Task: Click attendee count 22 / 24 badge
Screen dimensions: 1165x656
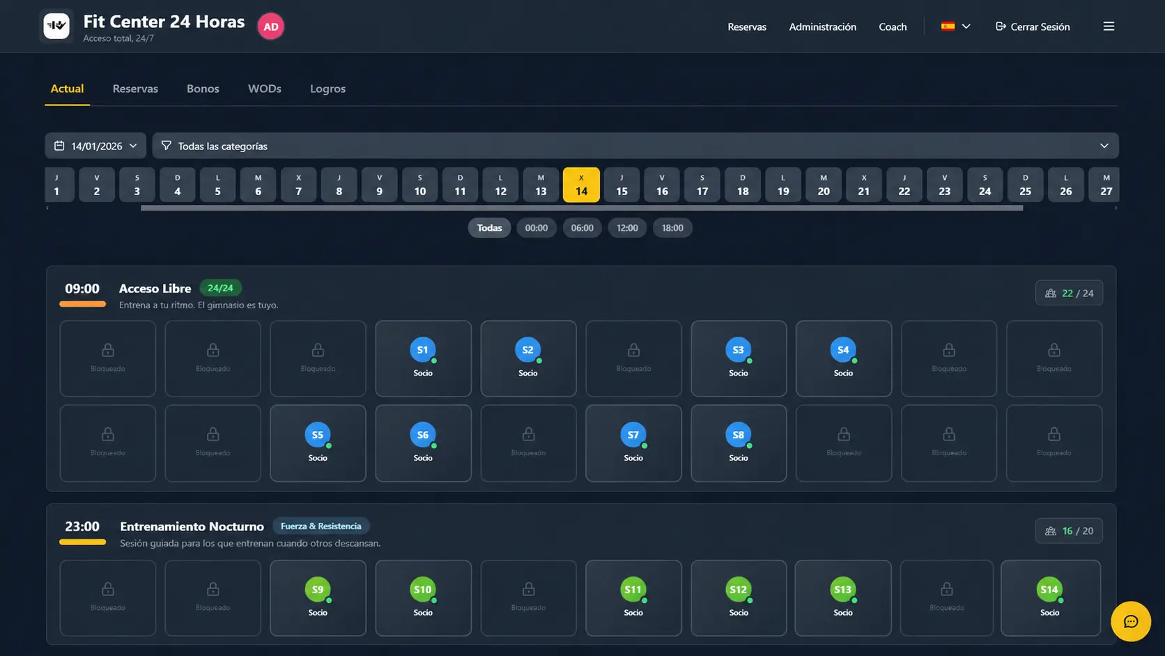Action: [x=1069, y=293]
